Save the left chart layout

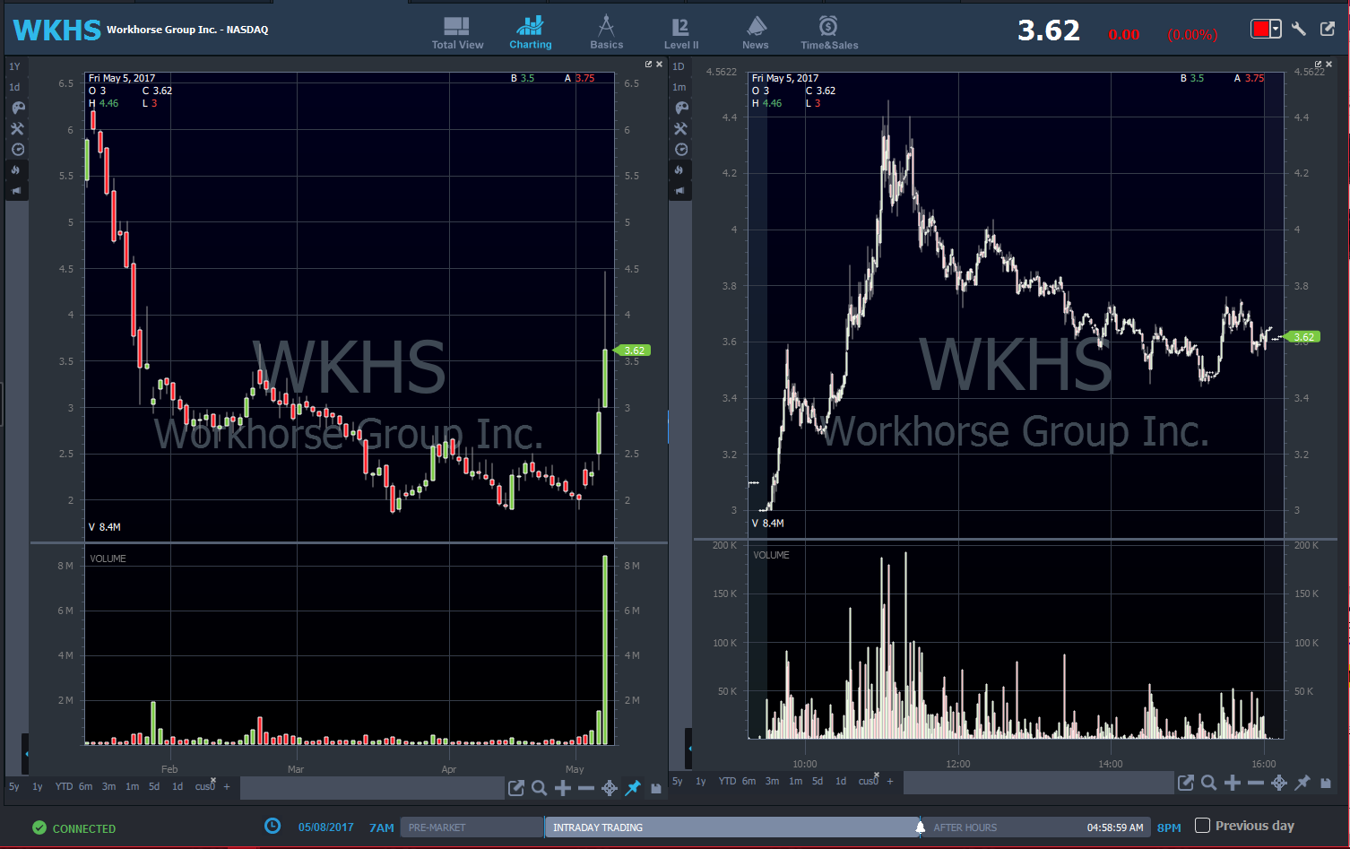(656, 788)
